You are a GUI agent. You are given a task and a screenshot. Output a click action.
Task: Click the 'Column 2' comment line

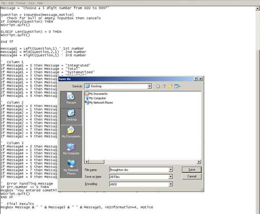coord(12,102)
